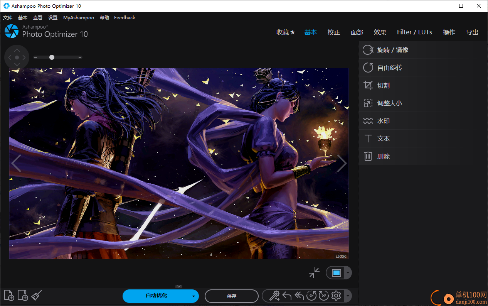Toggle the blue view mode button
The height and width of the screenshot is (306, 488).
click(x=336, y=273)
